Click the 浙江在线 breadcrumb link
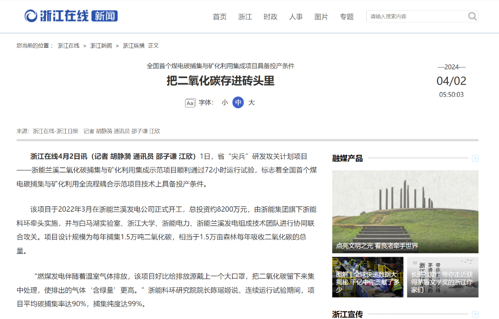The width and height of the screenshot is (499, 319). pyautogui.click(x=69, y=46)
